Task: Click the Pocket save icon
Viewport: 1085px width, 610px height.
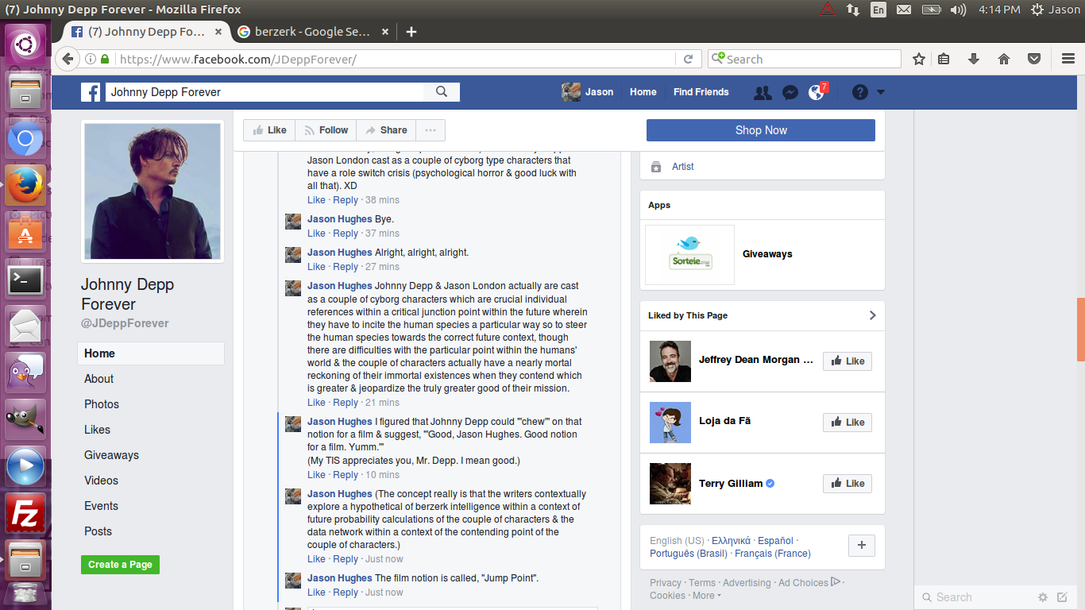Action: point(1034,59)
